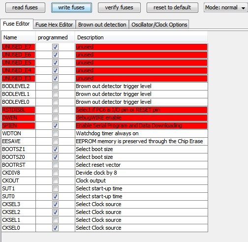Screen dimensions: 248x242
Task: Check the BOOTRST fuse checkbox
Action: tap(55, 165)
